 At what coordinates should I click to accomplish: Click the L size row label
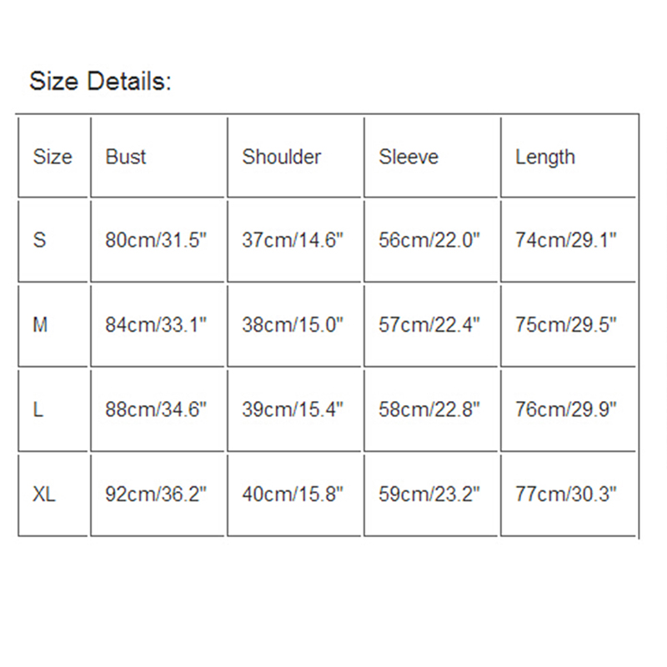[38, 409]
